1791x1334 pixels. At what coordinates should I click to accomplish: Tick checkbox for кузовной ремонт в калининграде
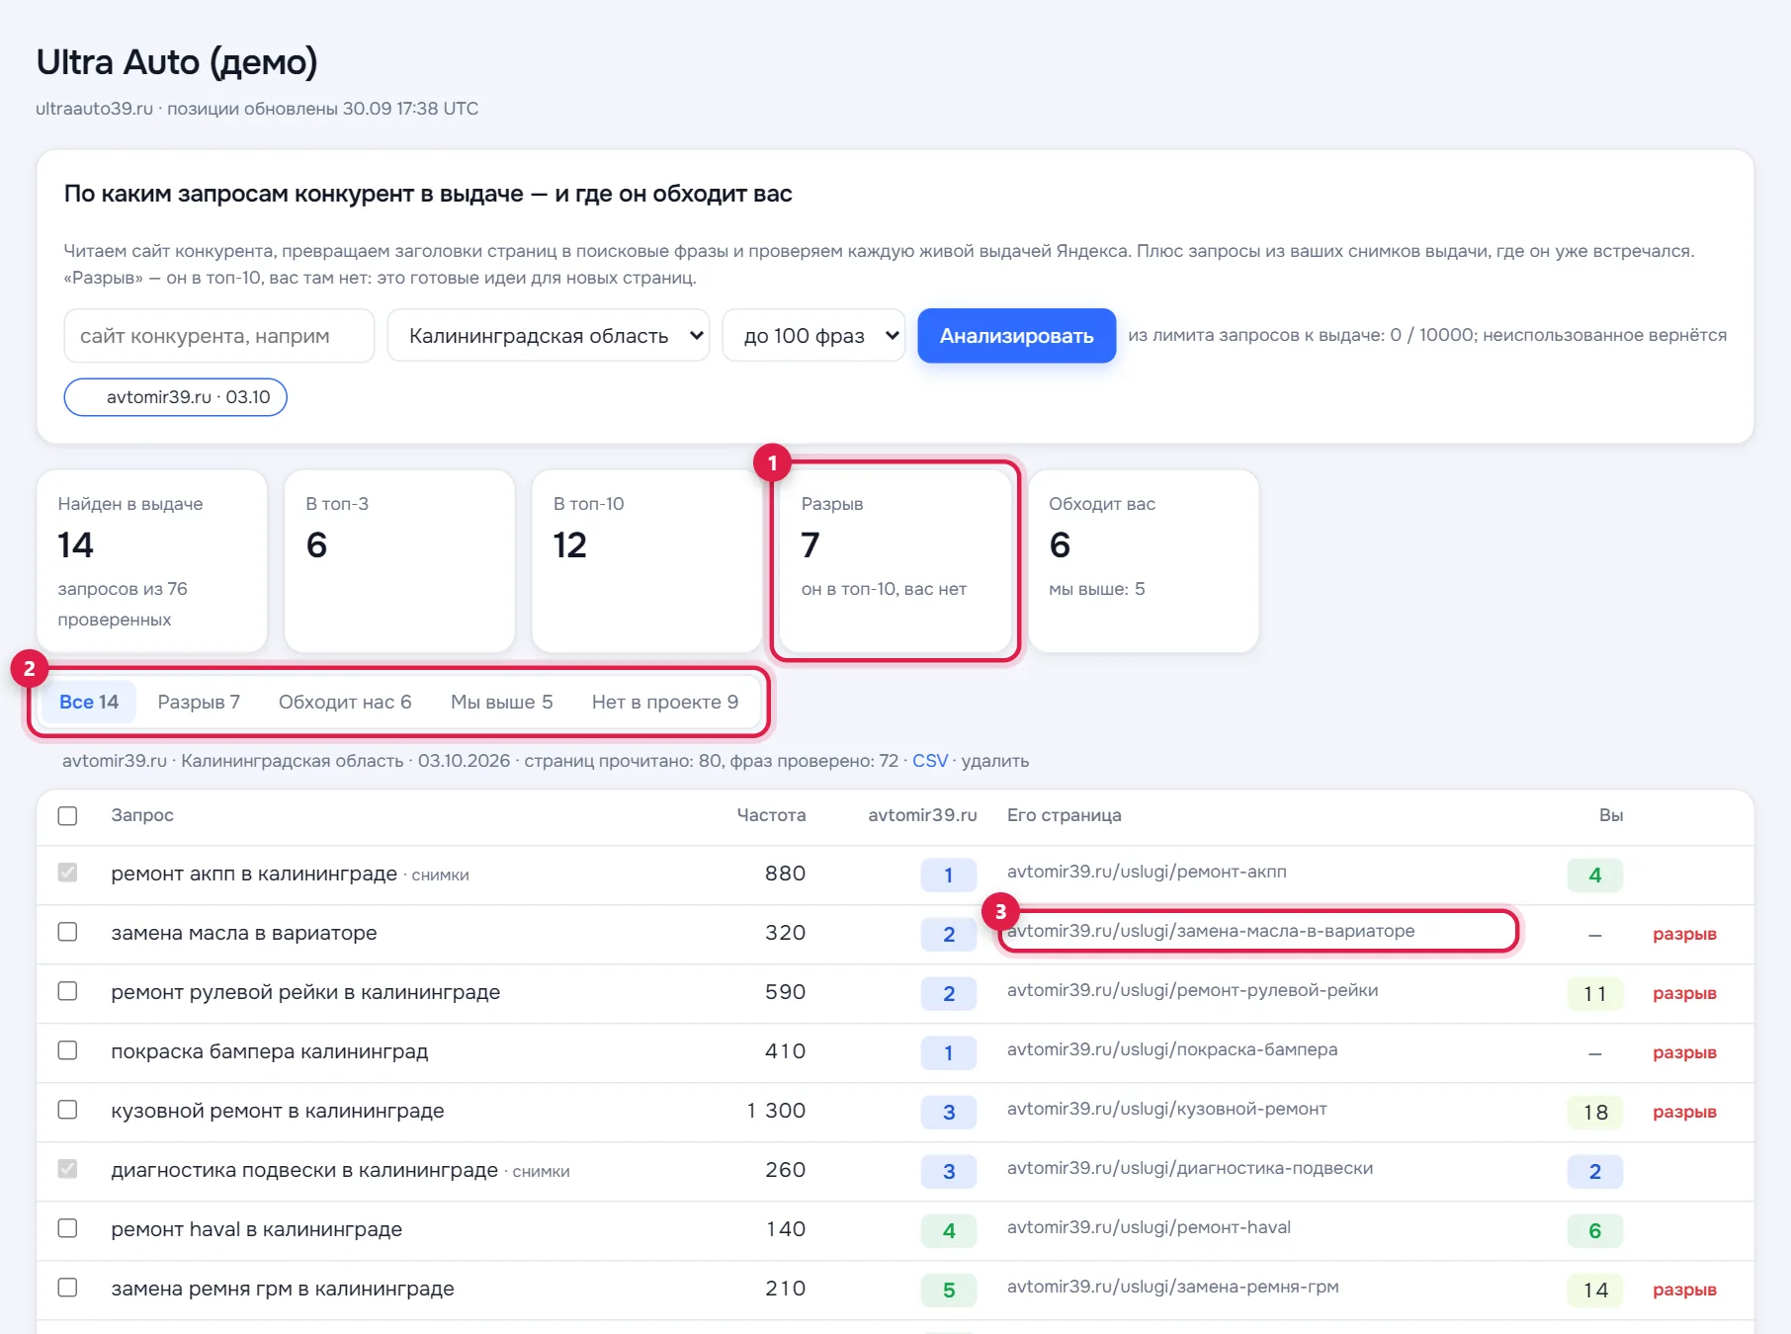67,1110
